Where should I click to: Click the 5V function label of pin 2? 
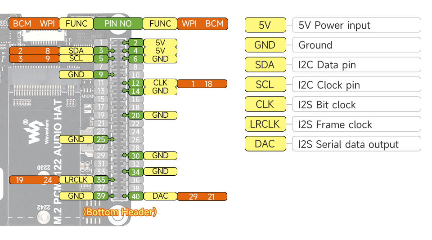point(160,43)
